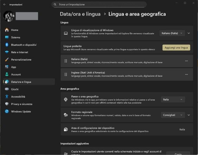
Task: Select App in the sidebar
Action: [x=29, y=67]
